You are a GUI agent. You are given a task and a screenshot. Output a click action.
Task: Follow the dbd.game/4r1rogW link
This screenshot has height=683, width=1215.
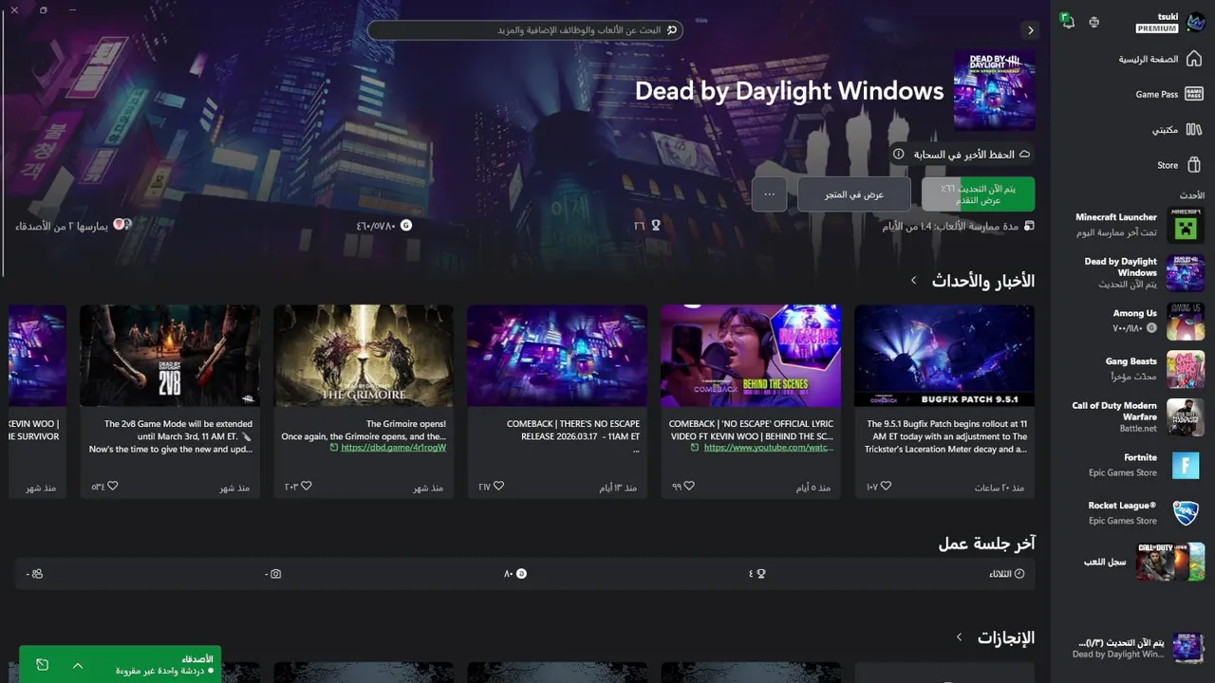[x=393, y=448]
